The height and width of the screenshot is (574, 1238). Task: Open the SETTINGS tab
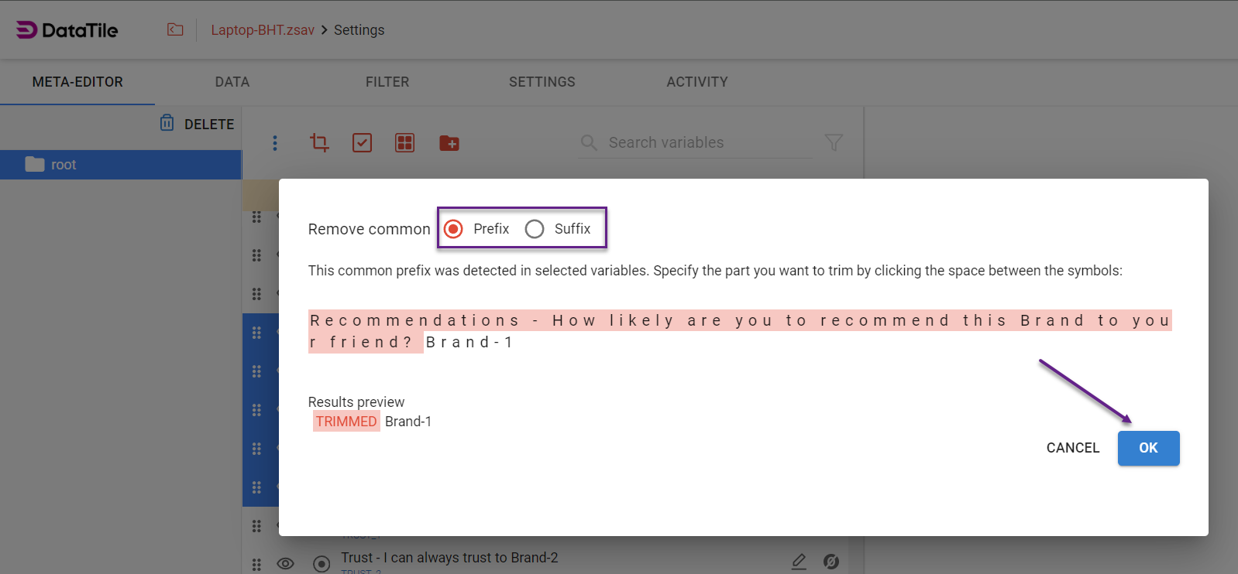[542, 82]
